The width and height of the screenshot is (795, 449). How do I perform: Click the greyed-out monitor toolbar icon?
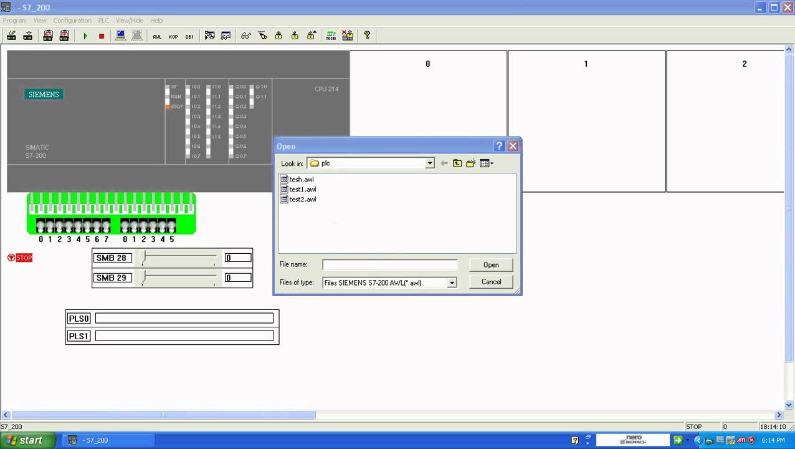(x=137, y=36)
